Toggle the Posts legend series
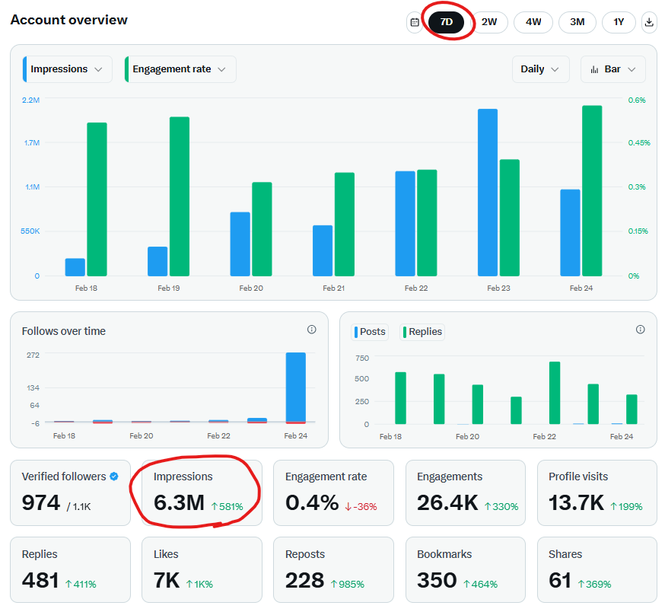665x612 pixels. [370, 331]
